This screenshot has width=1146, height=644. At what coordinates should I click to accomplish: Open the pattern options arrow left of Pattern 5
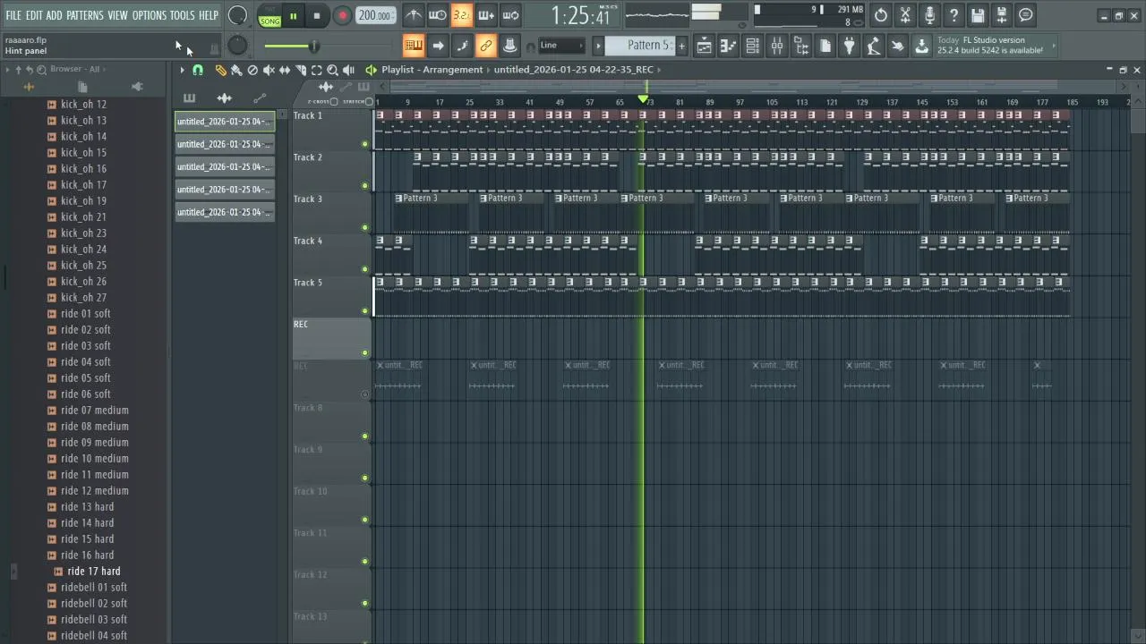[598, 46]
